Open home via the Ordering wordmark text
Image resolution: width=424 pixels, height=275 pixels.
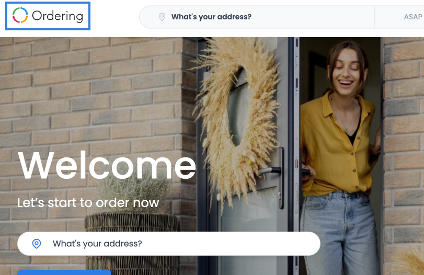58,16
